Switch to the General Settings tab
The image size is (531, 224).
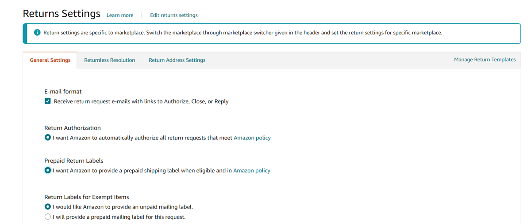point(50,60)
